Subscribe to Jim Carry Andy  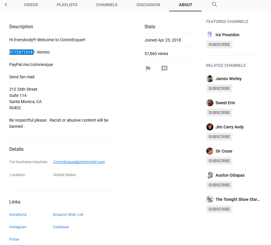[x=219, y=137]
